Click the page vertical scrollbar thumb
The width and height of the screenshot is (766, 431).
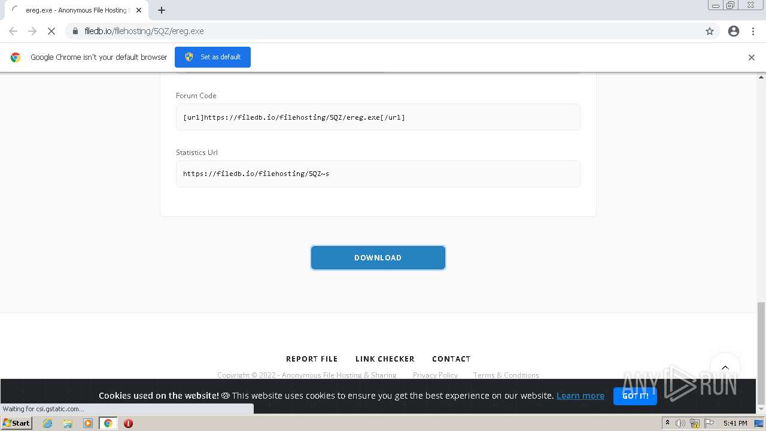click(x=761, y=353)
